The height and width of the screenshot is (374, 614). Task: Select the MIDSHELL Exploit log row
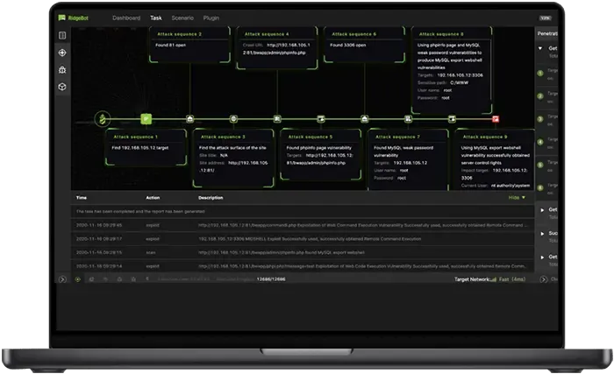coord(303,238)
